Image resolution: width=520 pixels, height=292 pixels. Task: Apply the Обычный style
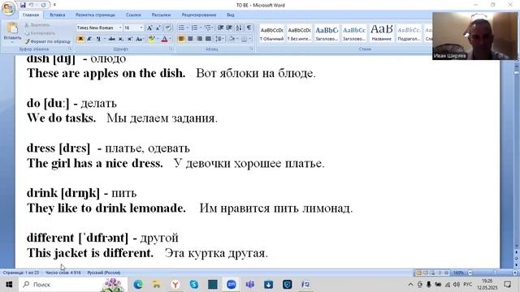(272, 33)
